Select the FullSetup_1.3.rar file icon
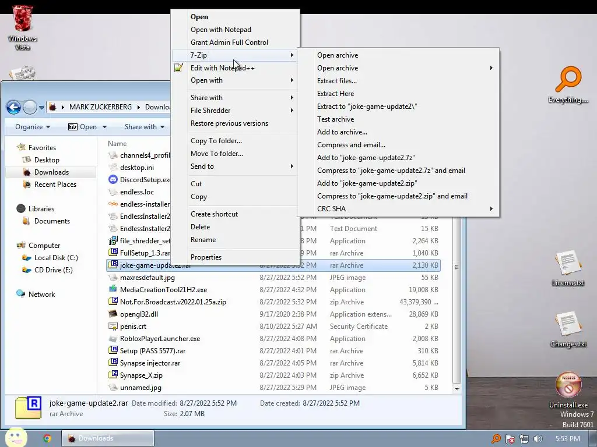The width and height of the screenshot is (597, 447). pos(113,253)
